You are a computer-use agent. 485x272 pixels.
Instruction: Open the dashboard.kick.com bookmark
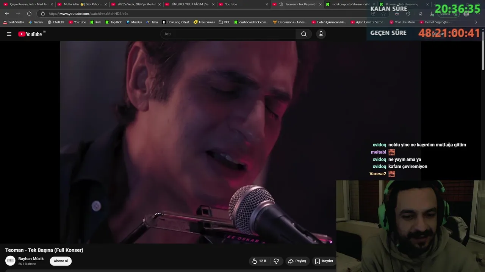pos(251,22)
